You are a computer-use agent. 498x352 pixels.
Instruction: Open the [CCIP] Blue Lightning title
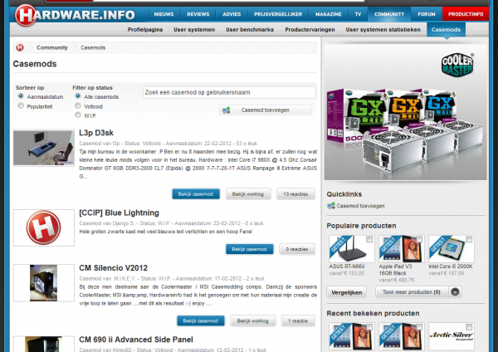(x=119, y=213)
